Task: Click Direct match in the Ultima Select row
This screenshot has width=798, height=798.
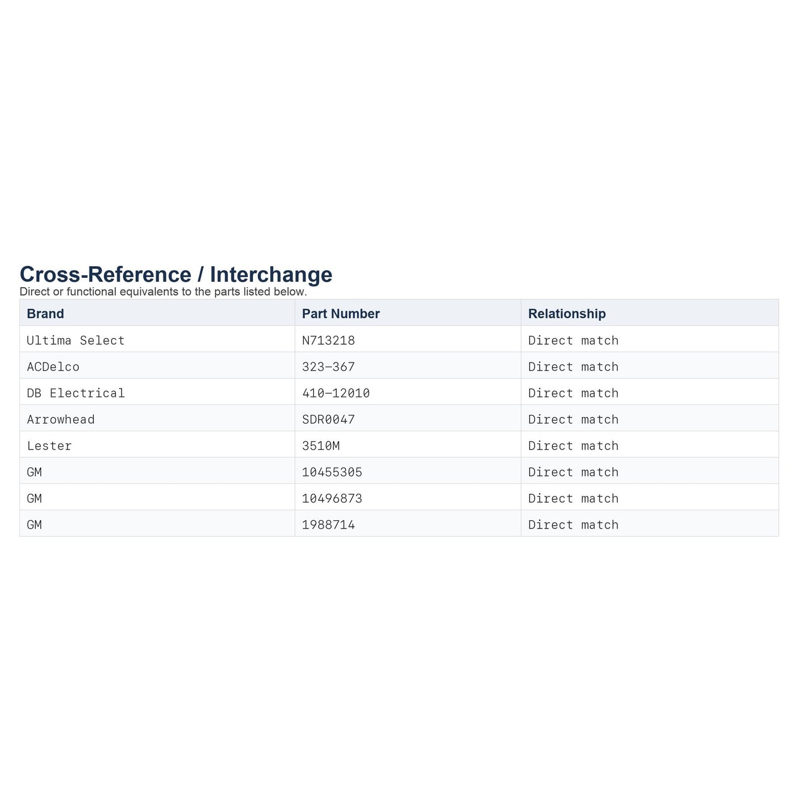Action: pos(573,340)
